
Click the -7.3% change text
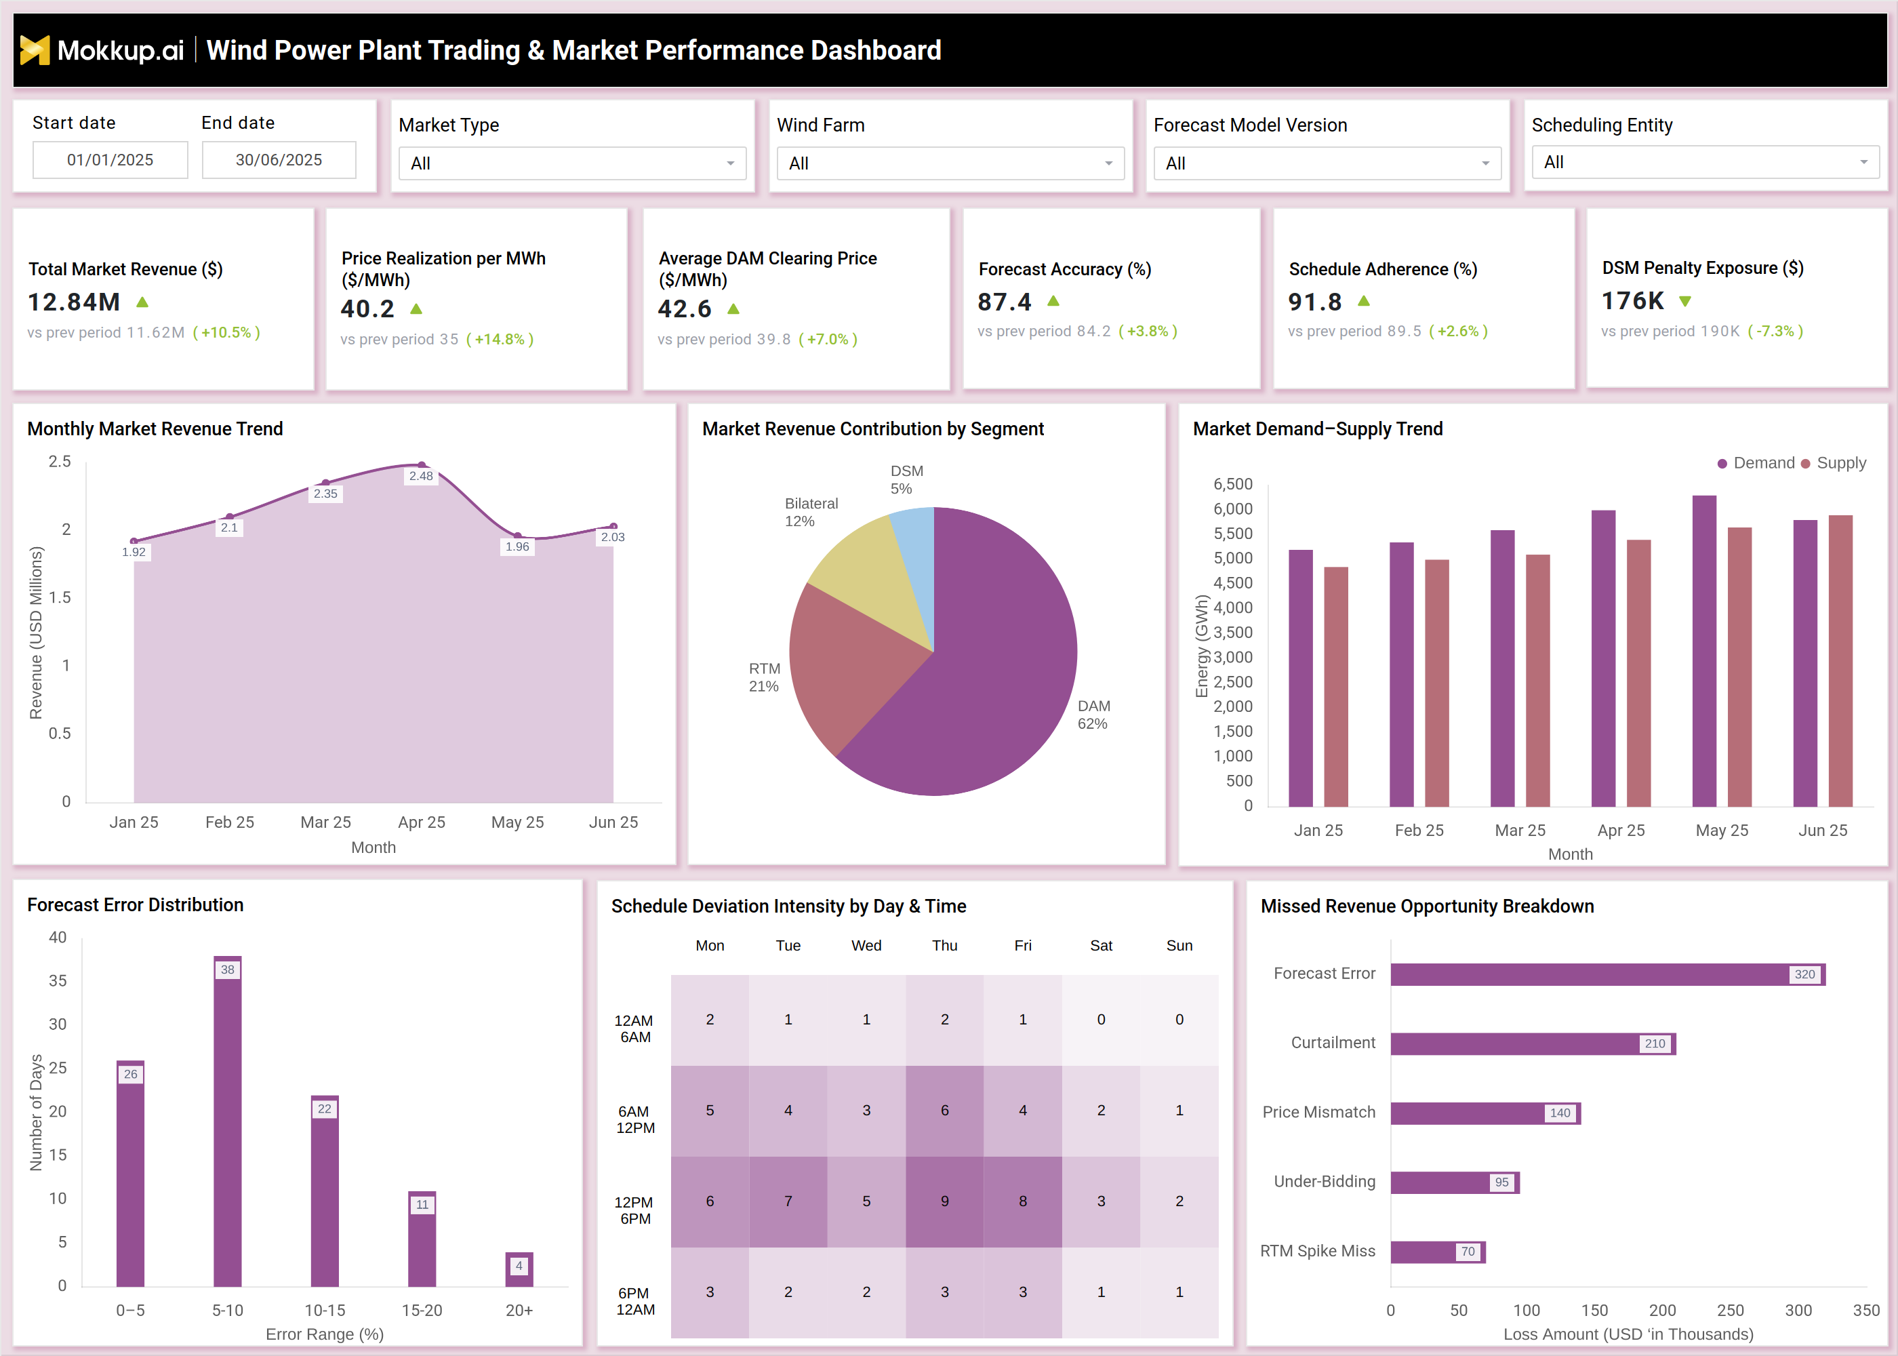click(x=1775, y=332)
